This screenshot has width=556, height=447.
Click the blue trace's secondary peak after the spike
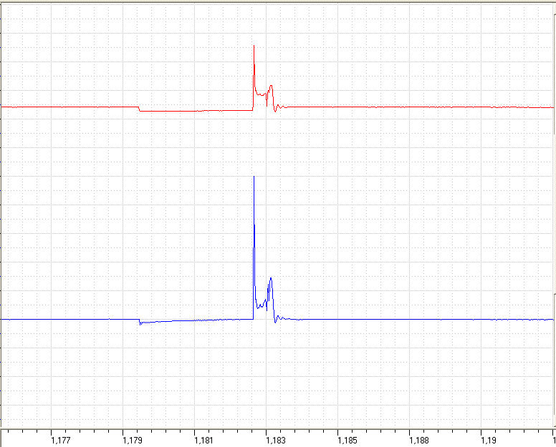pos(271,278)
